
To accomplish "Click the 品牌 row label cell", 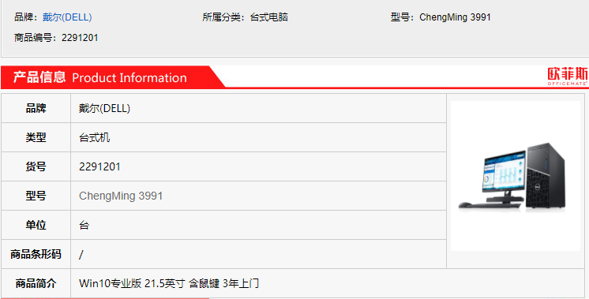I will (x=36, y=108).
